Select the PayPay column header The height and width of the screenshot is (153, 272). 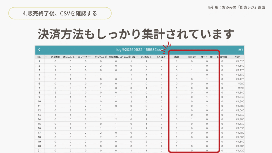pyautogui.click(x=192, y=57)
